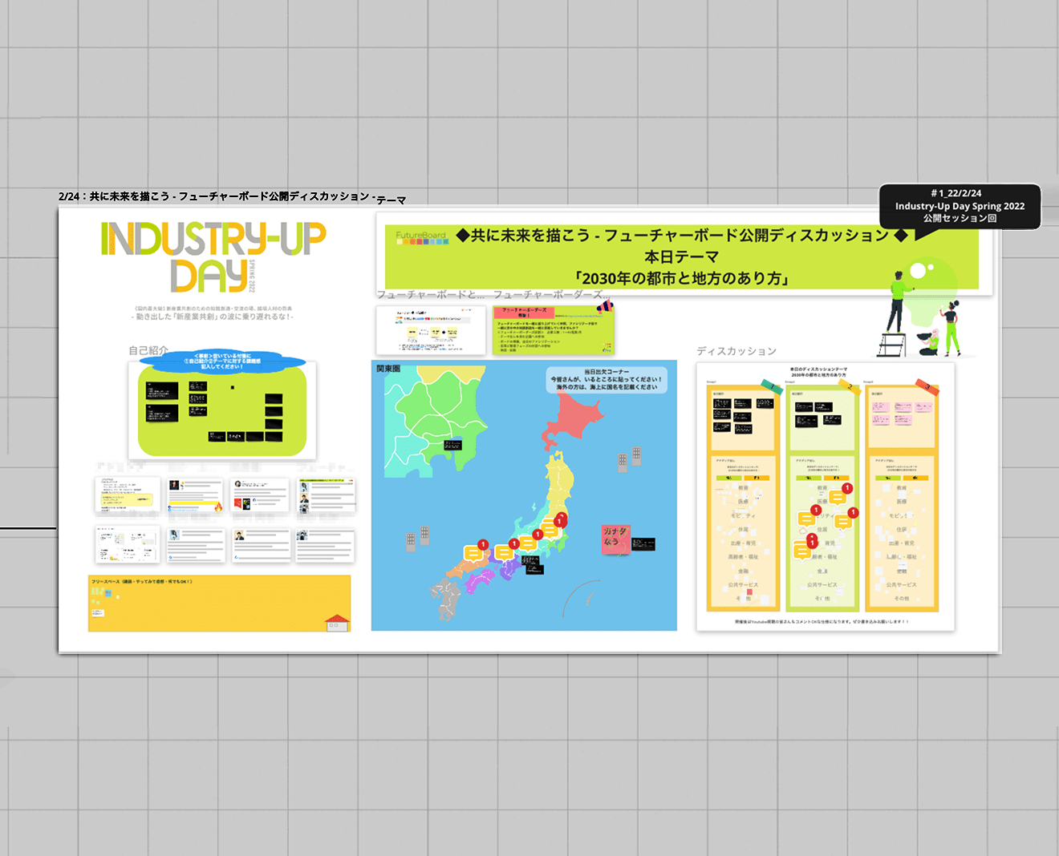1059x856 pixels.
Task: Open the profile card with fire emoji
Action: pos(197,495)
